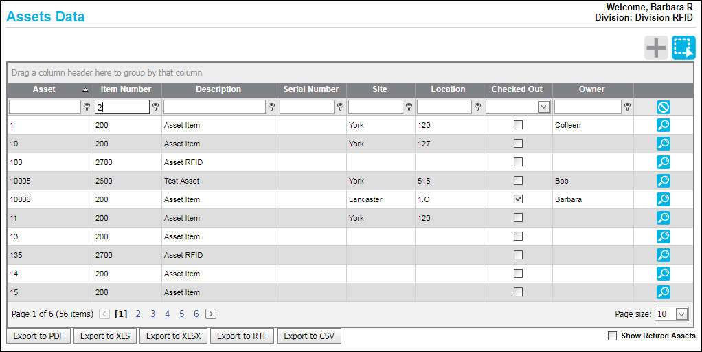Open details magnifier for asset 14
Screen dimensions: 702x352
click(663, 274)
